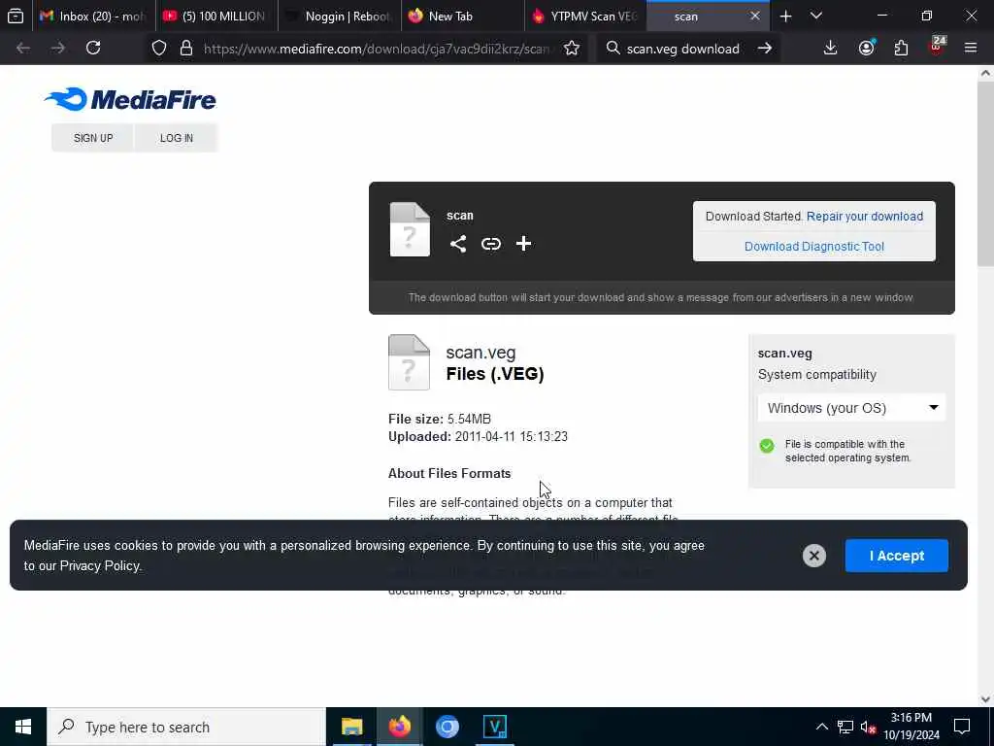Click the muted volume tray icon

coord(869,727)
